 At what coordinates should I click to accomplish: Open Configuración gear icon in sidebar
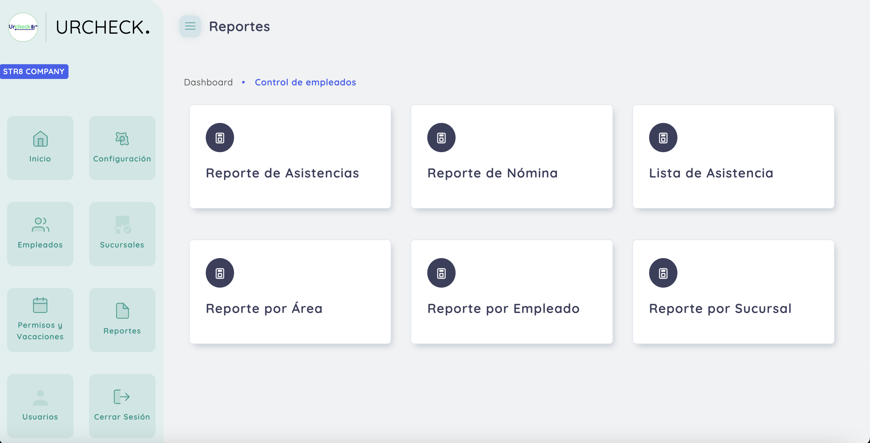[122, 139]
